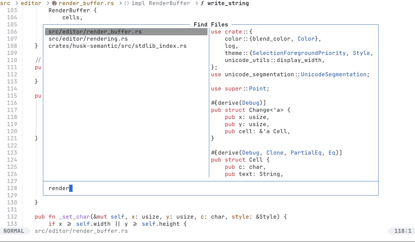Click status bar path src/editor/render_buffer.rs

[x=81, y=231]
